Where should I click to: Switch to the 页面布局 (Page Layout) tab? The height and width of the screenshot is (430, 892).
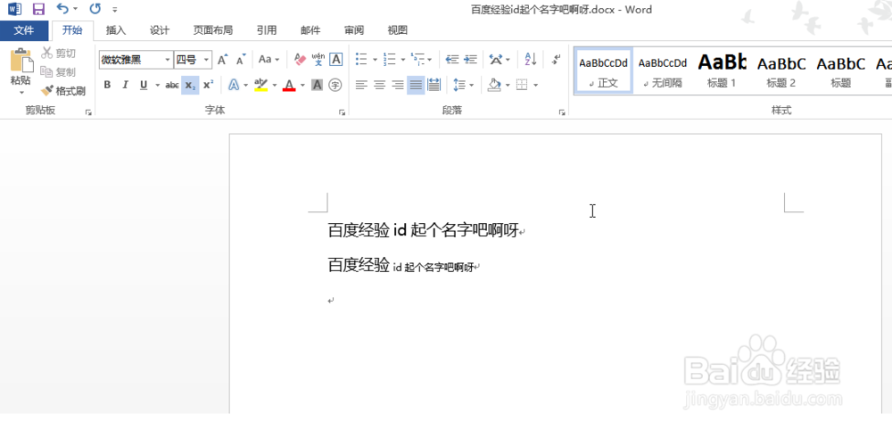(213, 30)
